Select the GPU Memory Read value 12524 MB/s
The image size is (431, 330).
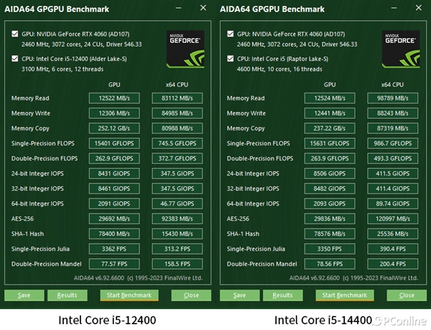point(330,98)
